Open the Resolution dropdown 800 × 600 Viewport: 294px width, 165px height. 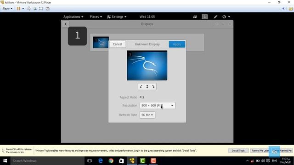pyautogui.click(x=158, y=105)
